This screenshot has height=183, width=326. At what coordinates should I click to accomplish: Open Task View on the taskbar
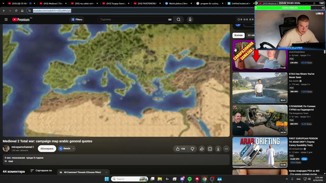(x=152, y=179)
